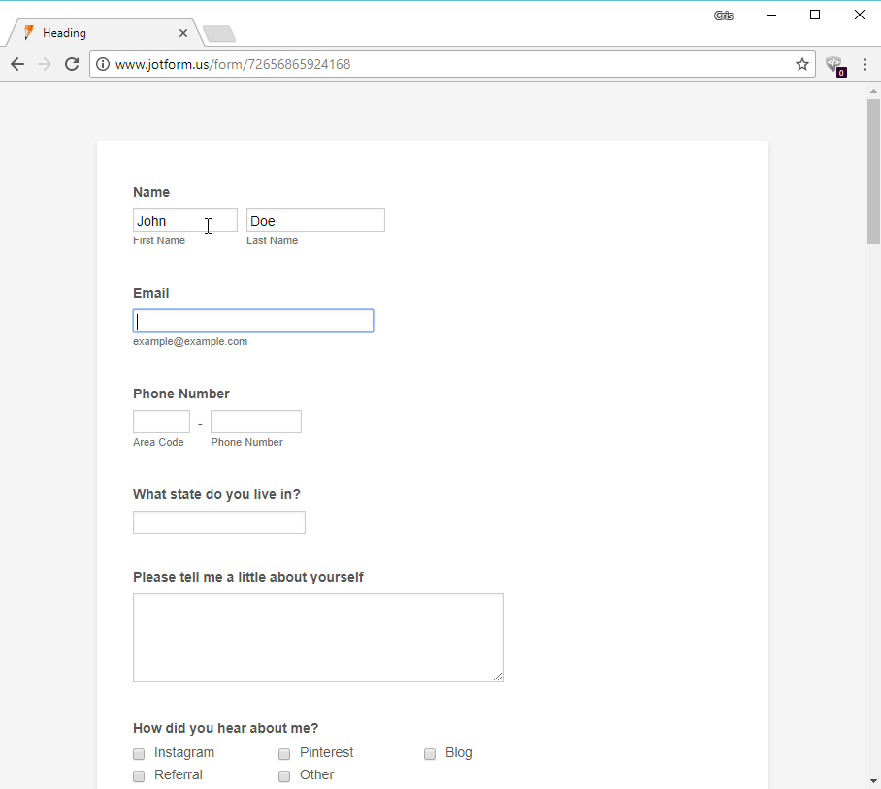Check the Blog checkbox

coord(430,753)
